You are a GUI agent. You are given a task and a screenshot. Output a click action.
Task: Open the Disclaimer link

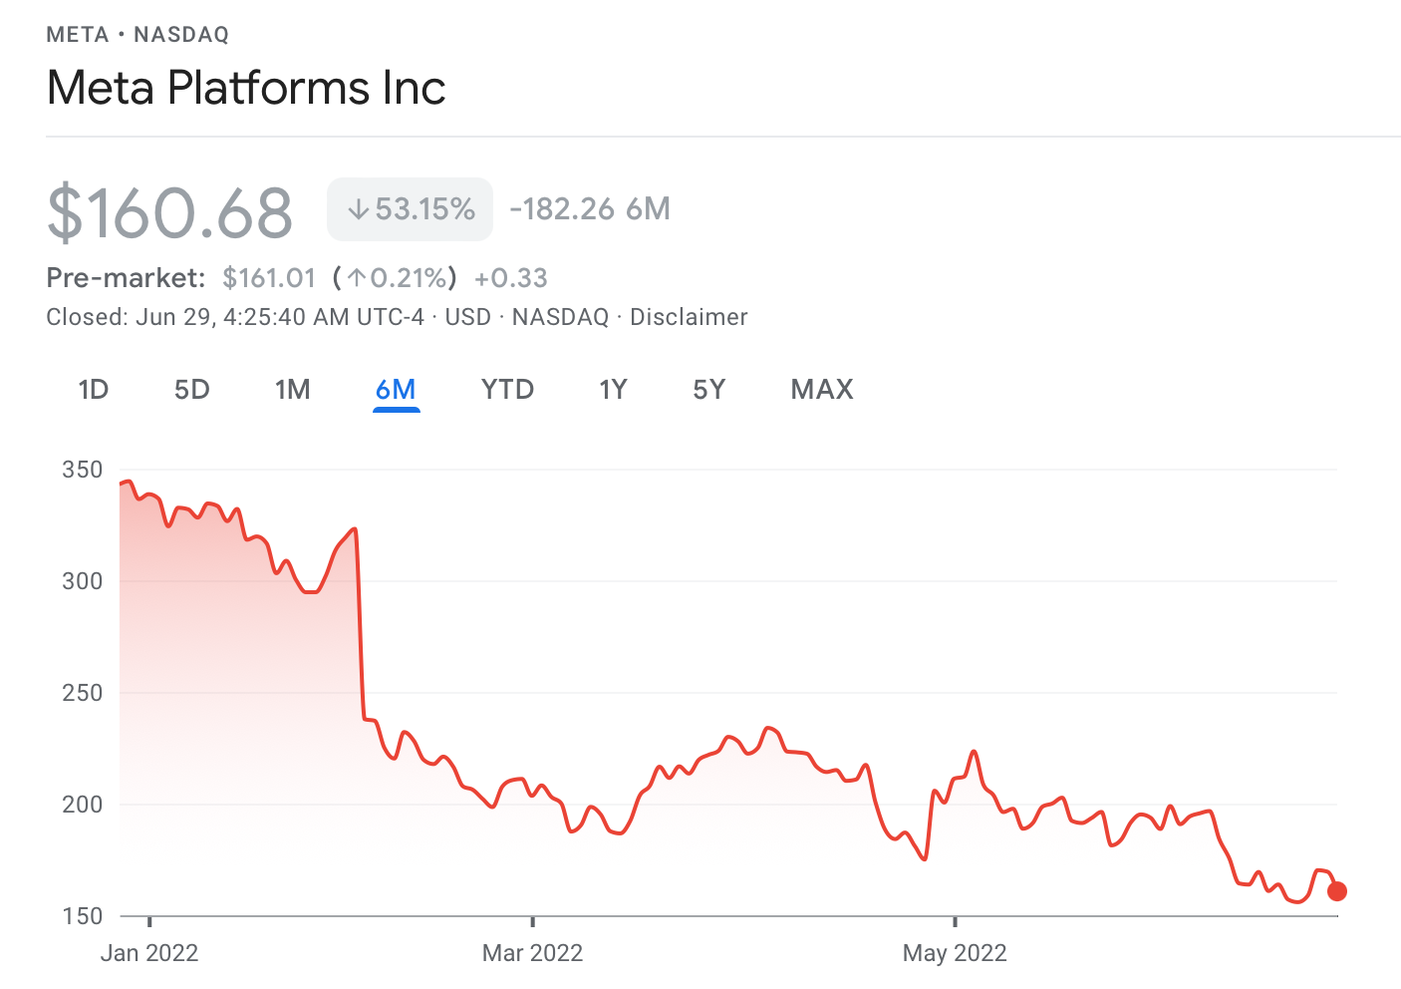click(x=689, y=317)
